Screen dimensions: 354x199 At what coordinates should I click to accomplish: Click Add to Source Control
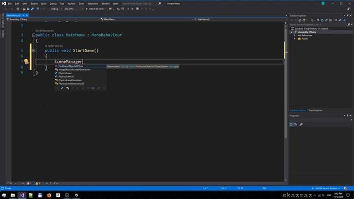tap(326, 188)
